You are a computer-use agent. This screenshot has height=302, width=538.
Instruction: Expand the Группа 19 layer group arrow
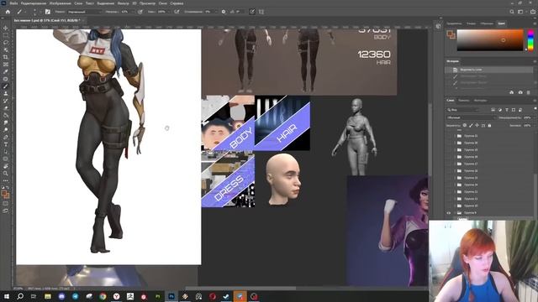[x=455, y=150]
